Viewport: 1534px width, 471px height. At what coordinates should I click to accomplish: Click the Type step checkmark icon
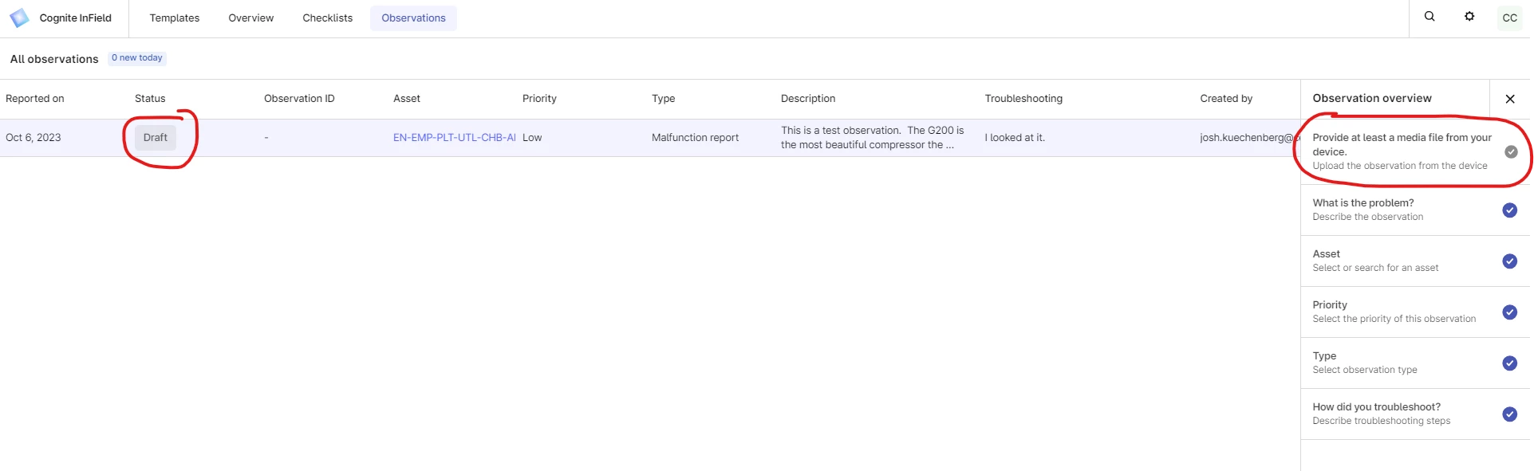pyautogui.click(x=1509, y=363)
